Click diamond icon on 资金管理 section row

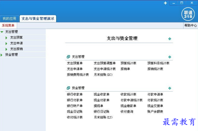(170, 88)
